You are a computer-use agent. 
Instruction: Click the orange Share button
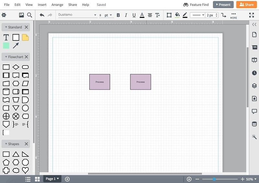(x=246, y=5)
